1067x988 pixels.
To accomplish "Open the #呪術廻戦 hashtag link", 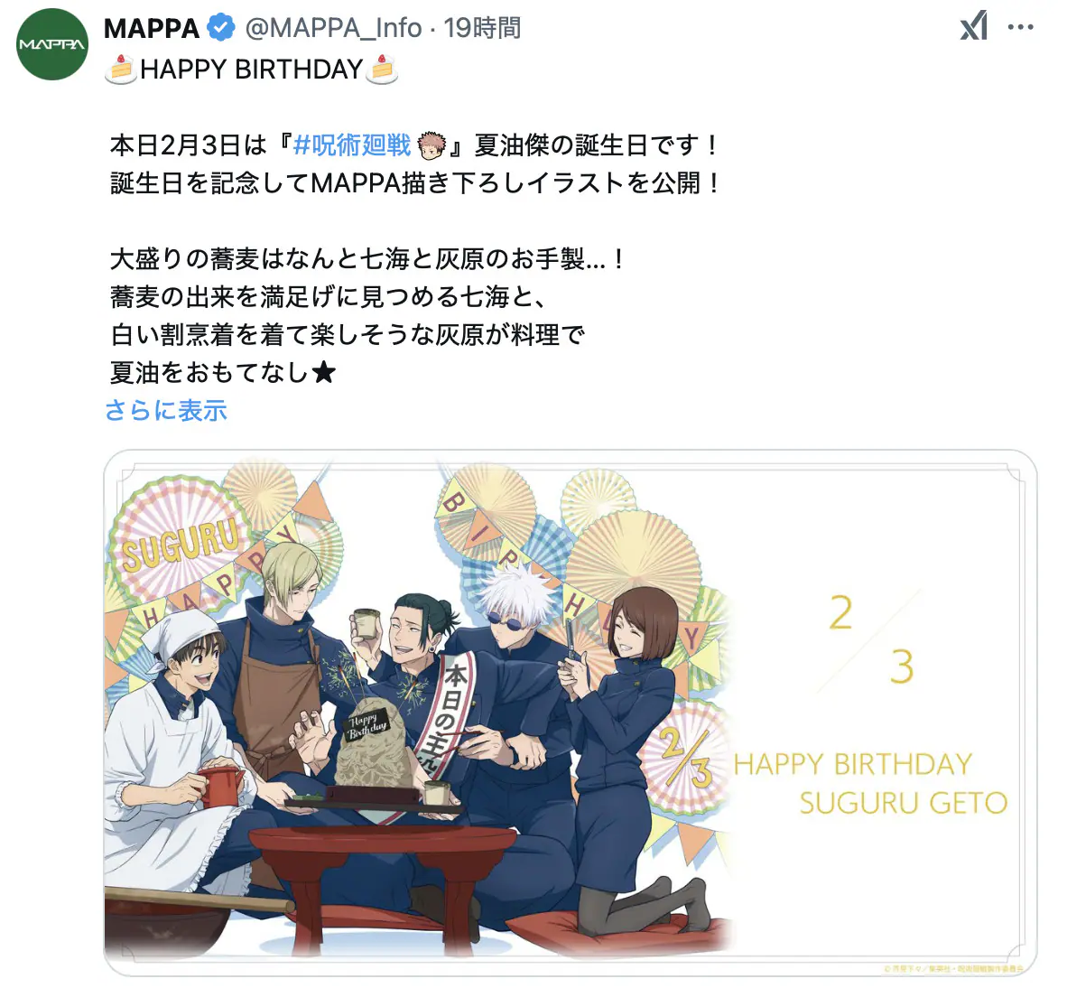I will (x=352, y=145).
